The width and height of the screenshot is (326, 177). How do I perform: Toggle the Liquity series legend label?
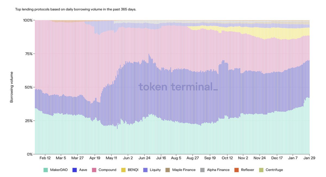155,170
